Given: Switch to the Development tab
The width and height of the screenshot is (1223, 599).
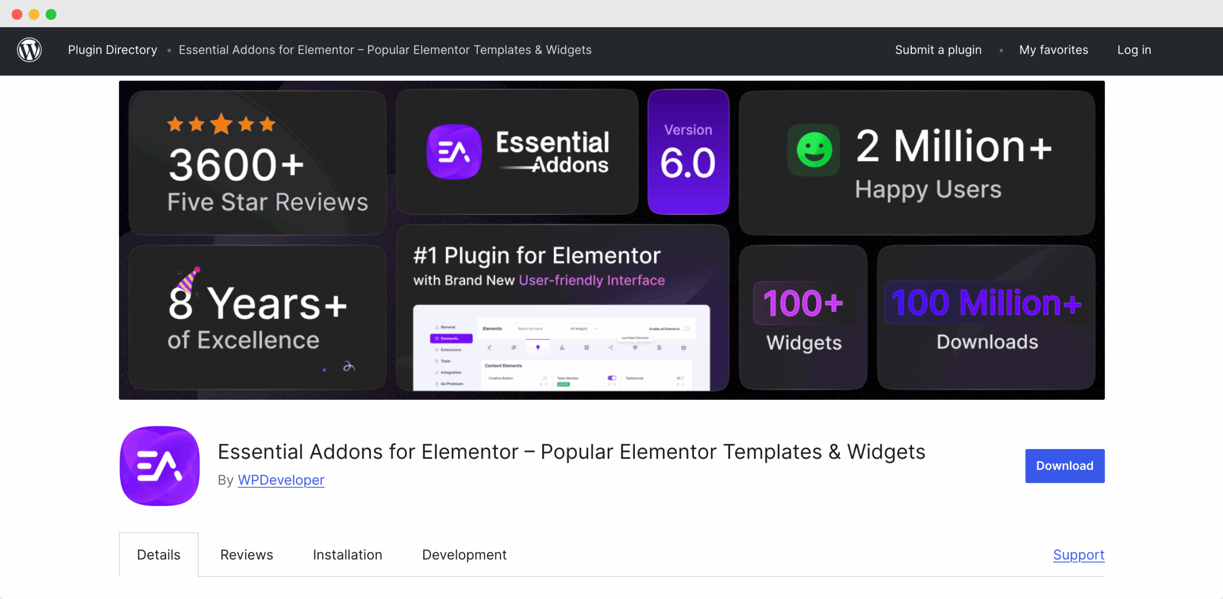Looking at the screenshot, I should pyautogui.click(x=464, y=555).
